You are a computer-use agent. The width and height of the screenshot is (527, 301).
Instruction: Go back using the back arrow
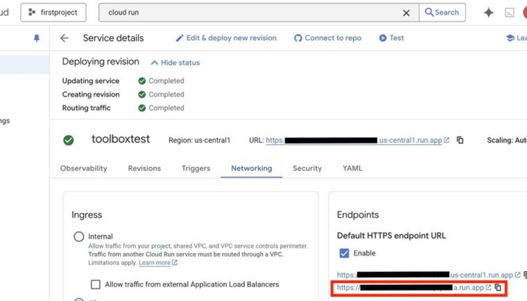click(64, 38)
